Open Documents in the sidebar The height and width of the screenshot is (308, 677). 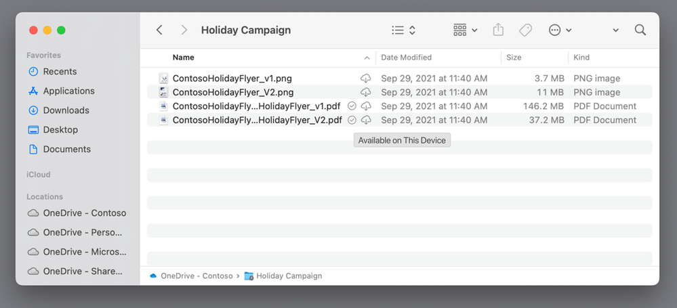coord(67,149)
